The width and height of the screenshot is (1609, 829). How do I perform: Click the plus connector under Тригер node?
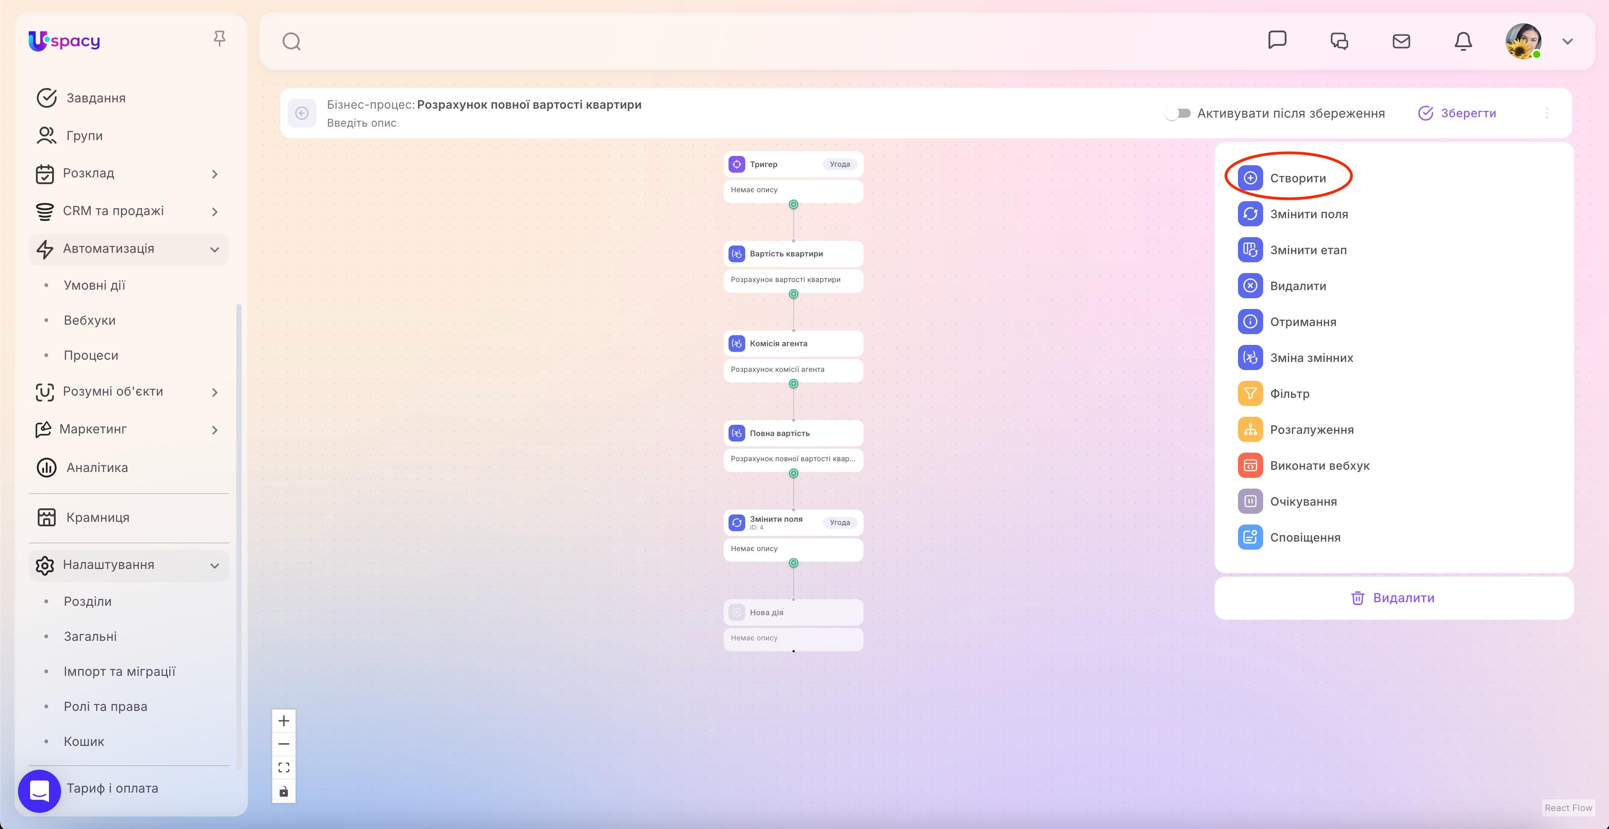pos(793,204)
